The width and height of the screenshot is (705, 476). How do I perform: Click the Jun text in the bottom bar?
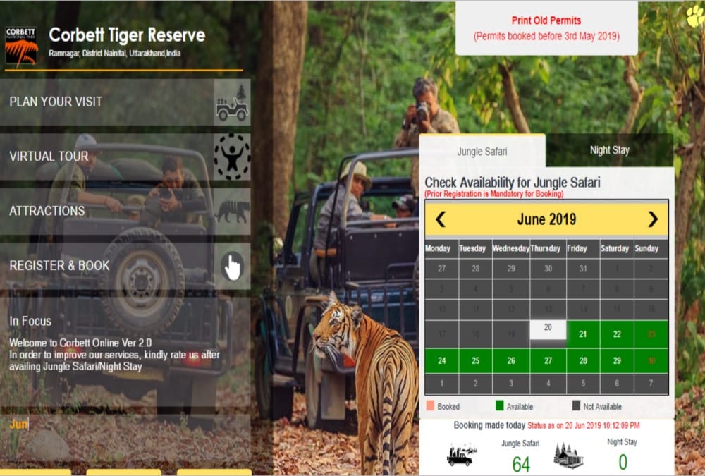click(x=18, y=425)
